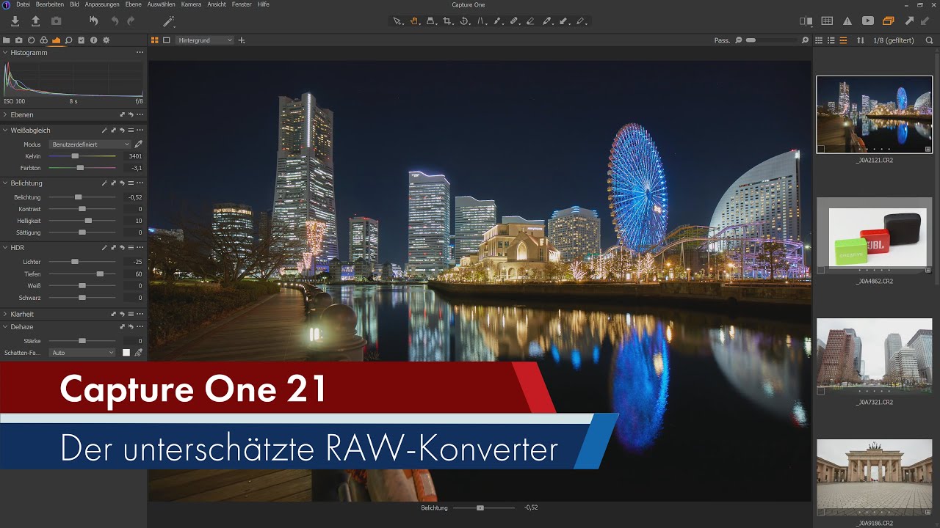Image resolution: width=940 pixels, height=528 pixels.
Task: Click the camera Capture icon in top toolbar
Action: [x=57, y=21]
